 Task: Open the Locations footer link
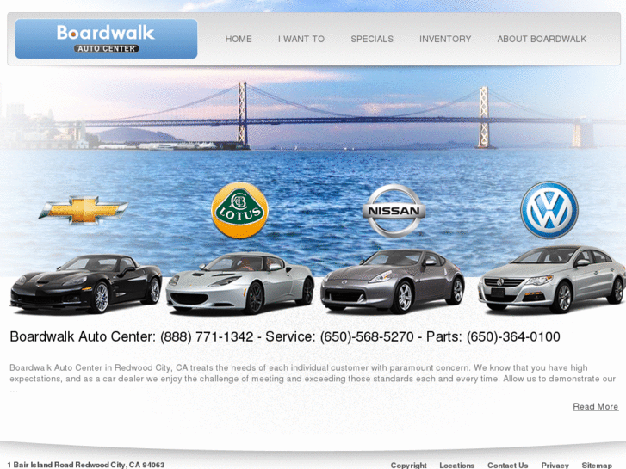456,465
